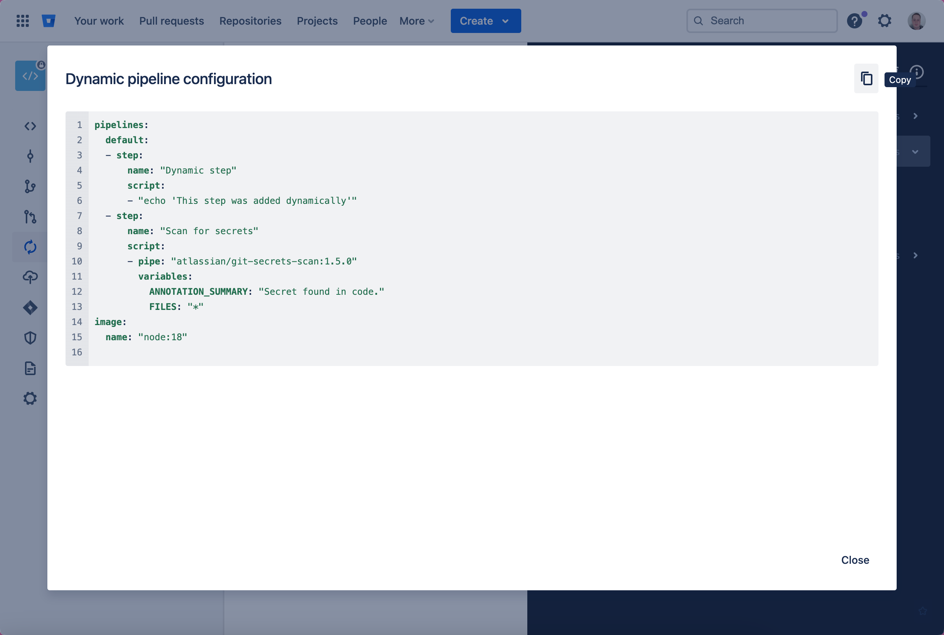Open the Deployments cloud icon
Image resolution: width=944 pixels, height=635 pixels.
[30, 277]
